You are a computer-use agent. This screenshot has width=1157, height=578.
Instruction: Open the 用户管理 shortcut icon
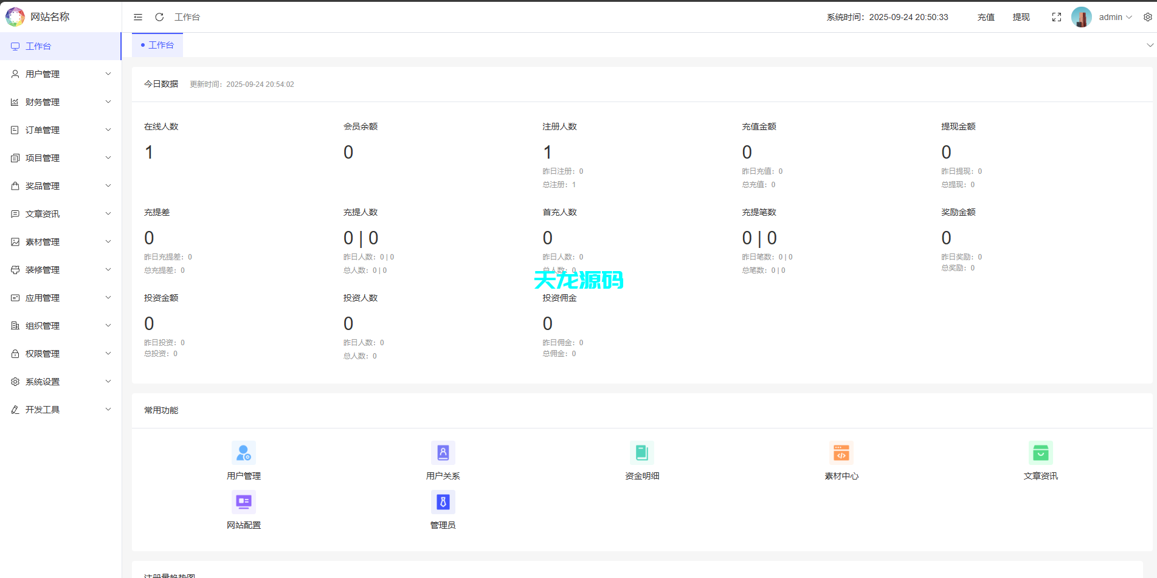244,453
